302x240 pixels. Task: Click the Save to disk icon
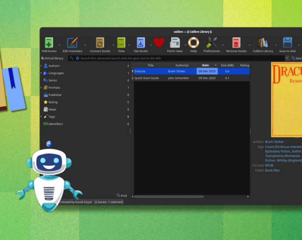(x=288, y=43)
